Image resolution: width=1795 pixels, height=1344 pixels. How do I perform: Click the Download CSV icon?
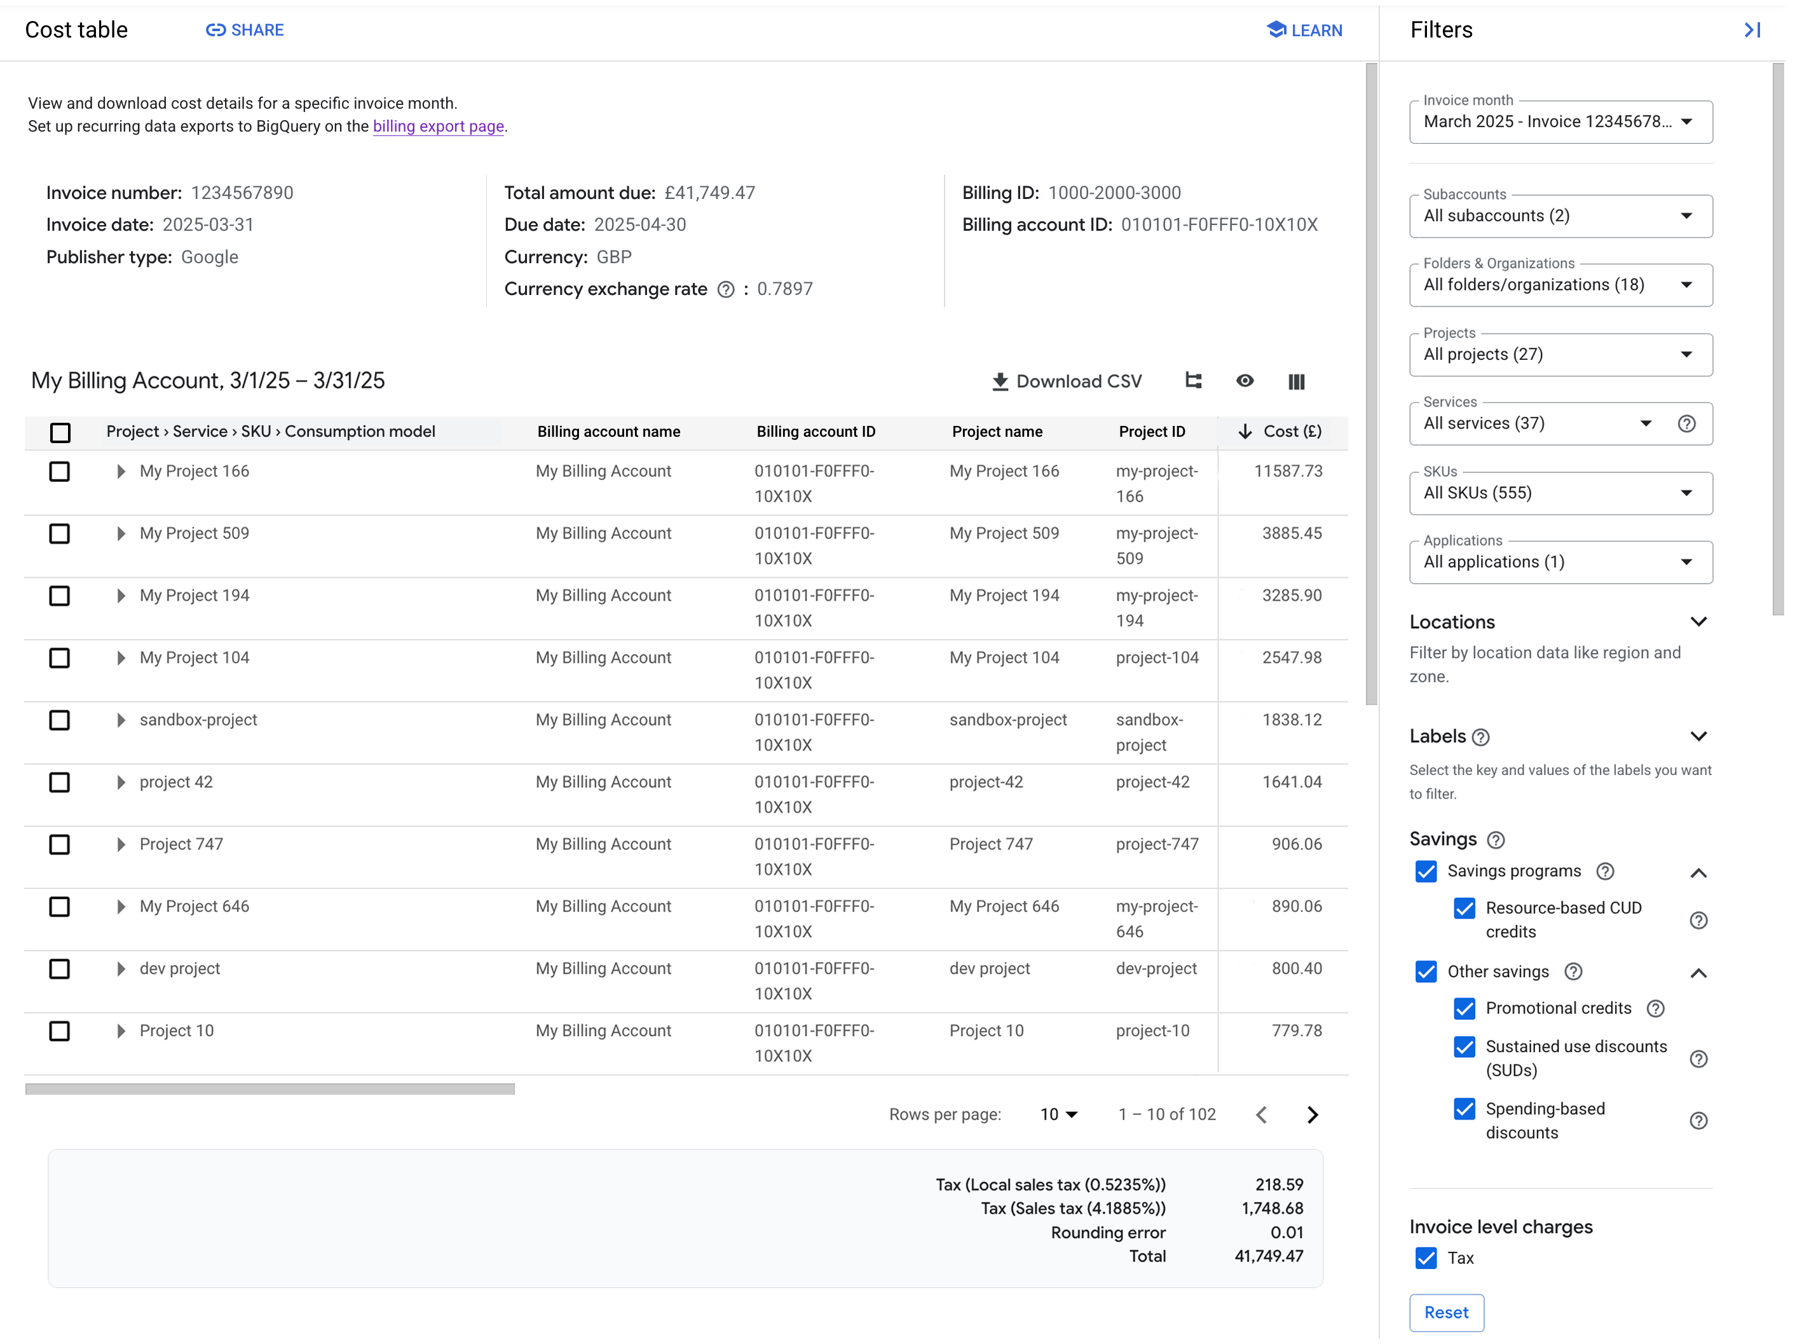(x=1000, y=381)
